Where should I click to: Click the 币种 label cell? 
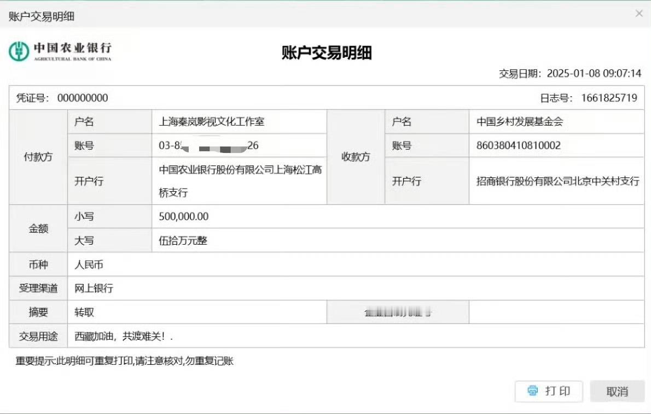pyautogui.click(x=38, y=264)
